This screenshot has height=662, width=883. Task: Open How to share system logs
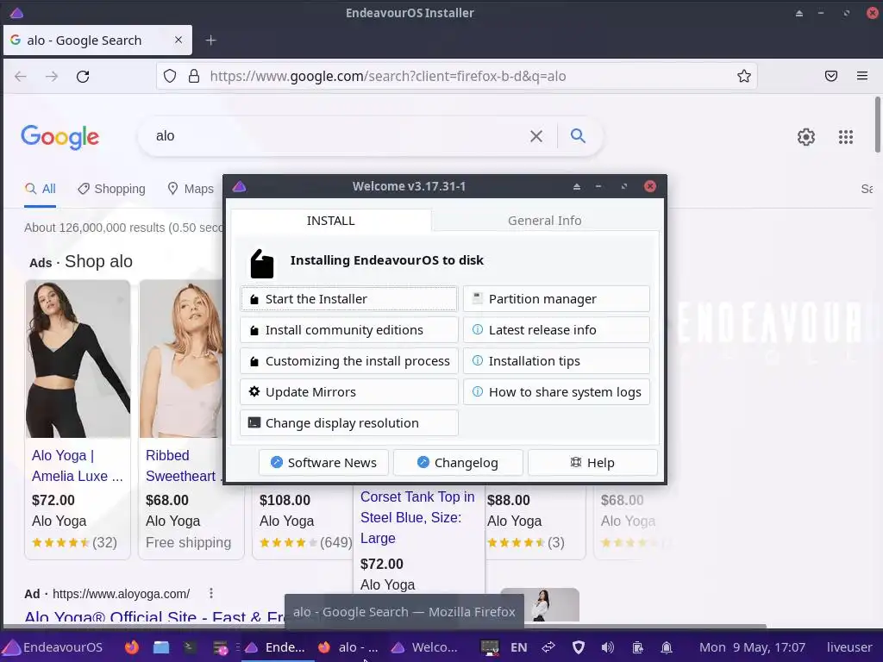point(556,392)
